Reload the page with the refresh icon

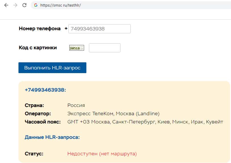pyautogui.click(x=24, y=5)
